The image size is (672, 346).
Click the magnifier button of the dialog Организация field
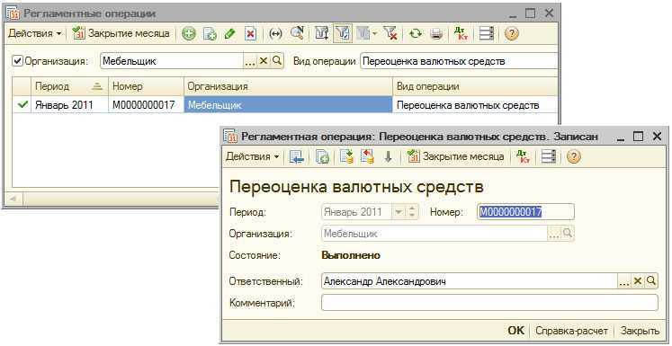coord(568,234)
